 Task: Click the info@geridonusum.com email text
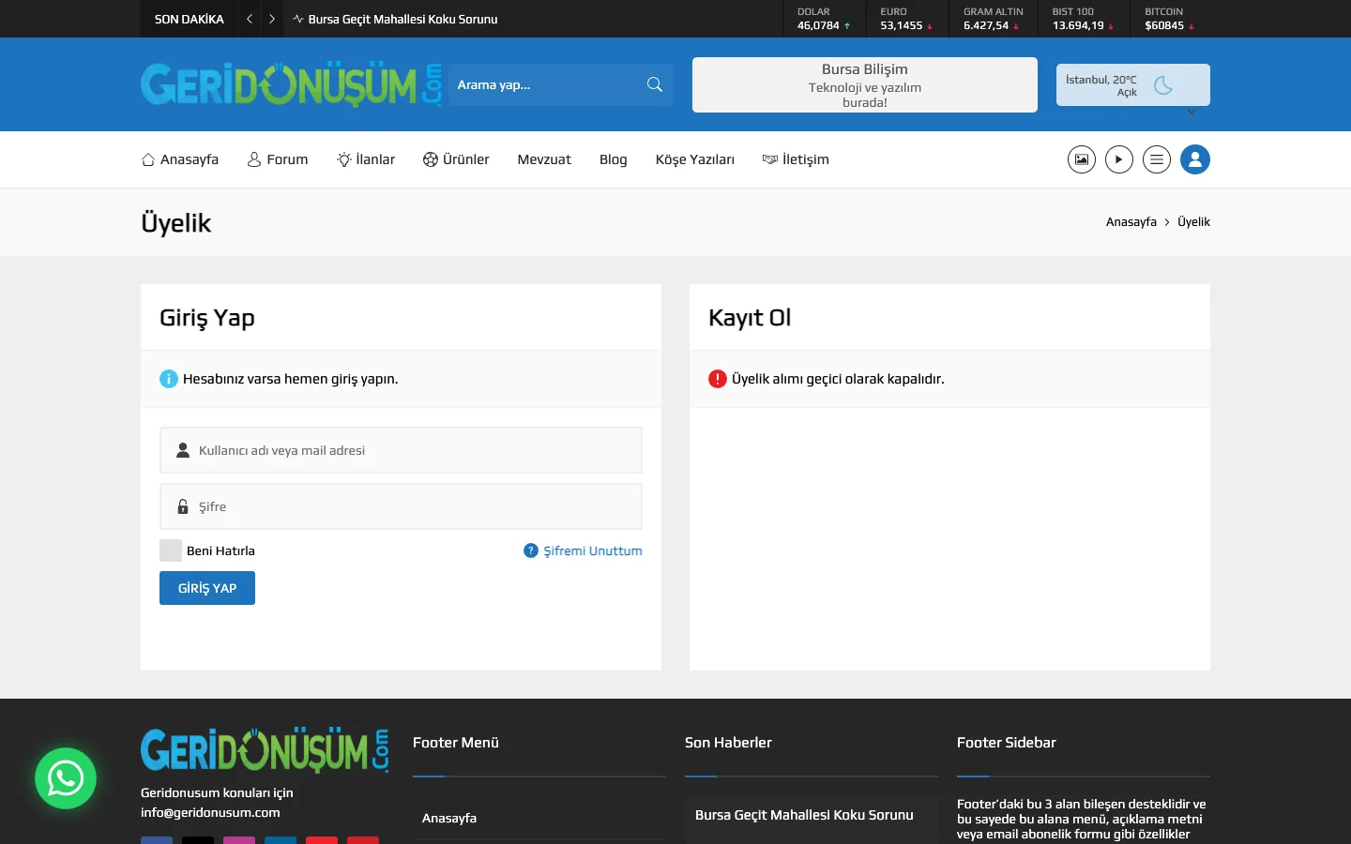point(210,813)
